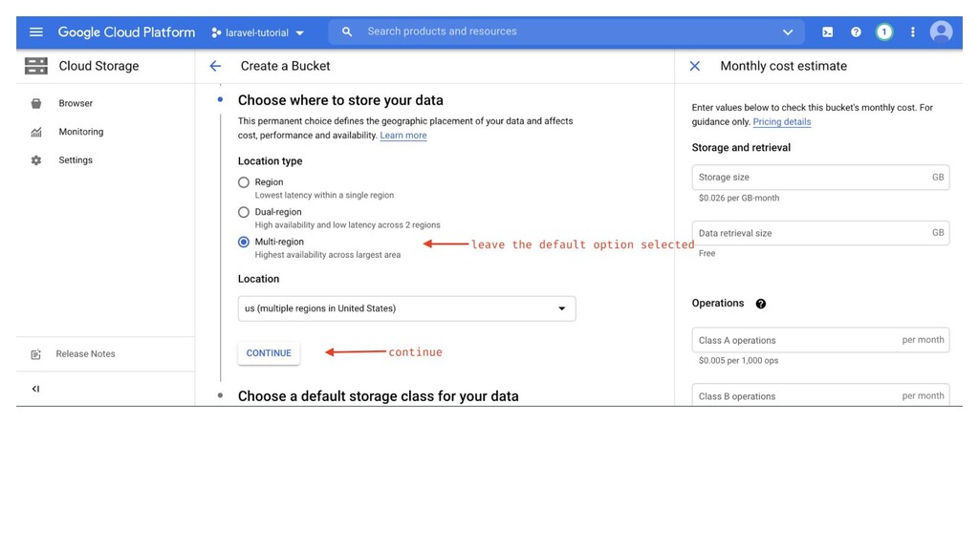The image size is (979, 550).
Task: Click the Operations help question icon
Action: [x=760, y=304]
